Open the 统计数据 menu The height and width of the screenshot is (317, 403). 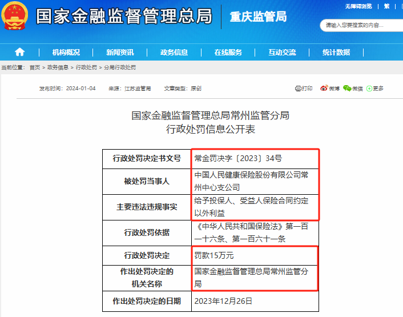336,52
